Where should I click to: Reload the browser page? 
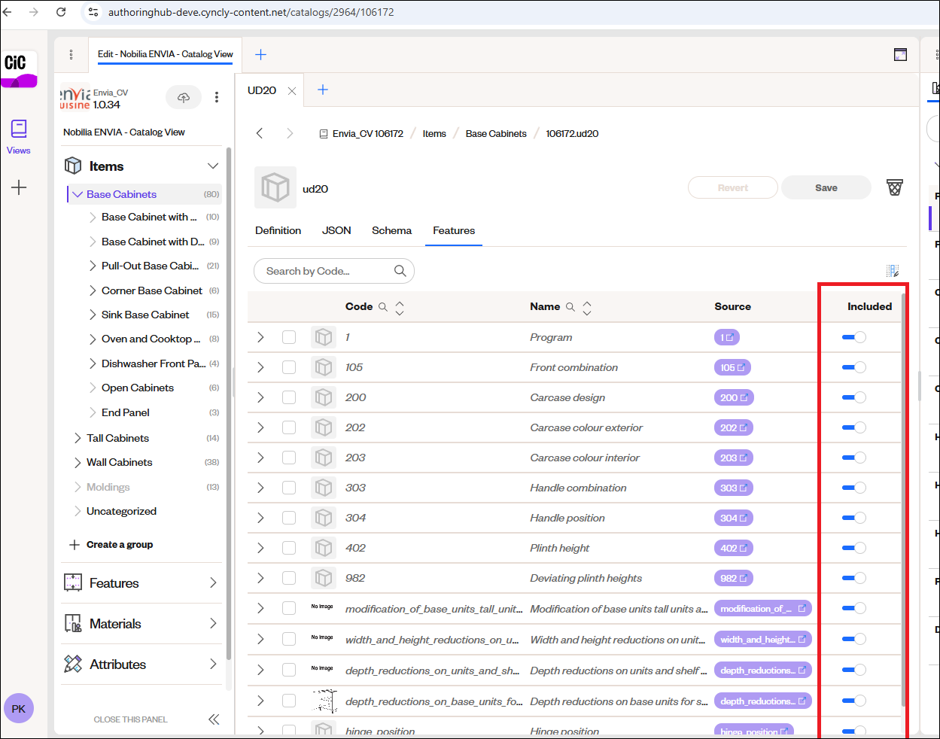pyautogui.click(x=61, y=12)
